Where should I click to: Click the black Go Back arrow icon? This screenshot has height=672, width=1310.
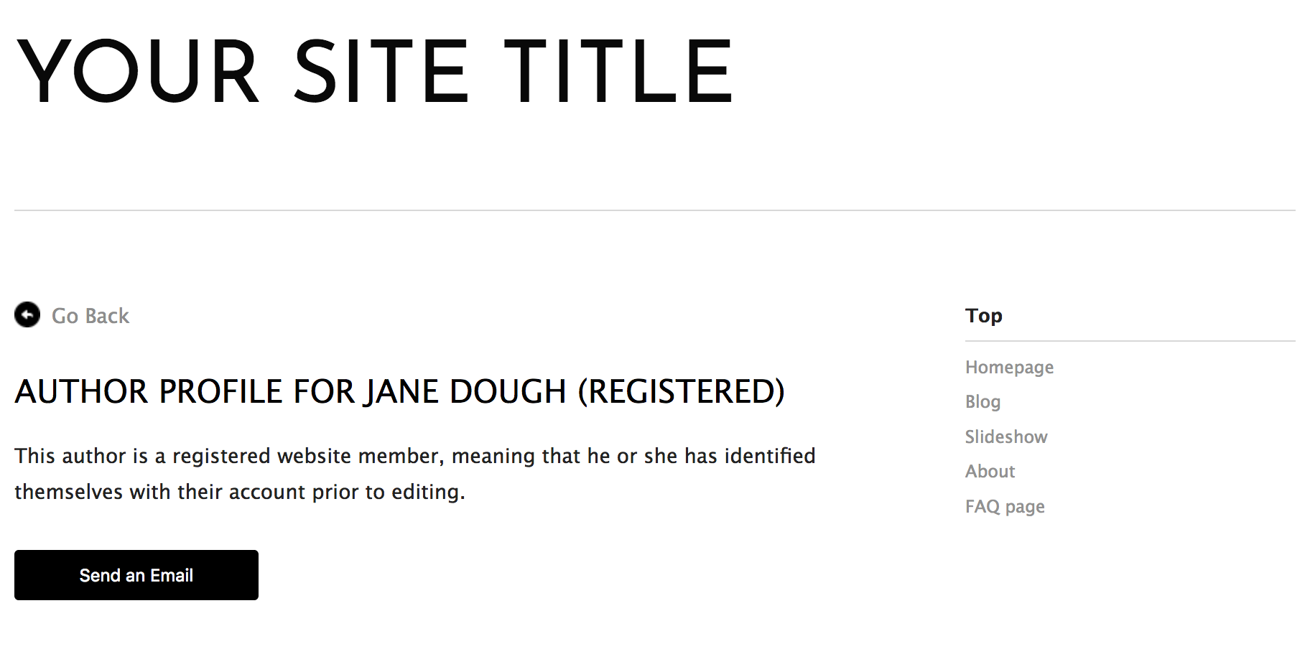[x=27, y=314]
